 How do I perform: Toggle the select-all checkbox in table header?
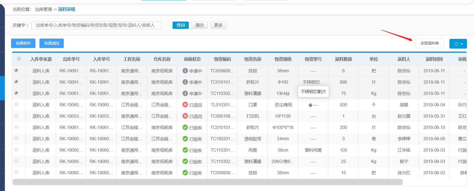[x=19, y=59]
